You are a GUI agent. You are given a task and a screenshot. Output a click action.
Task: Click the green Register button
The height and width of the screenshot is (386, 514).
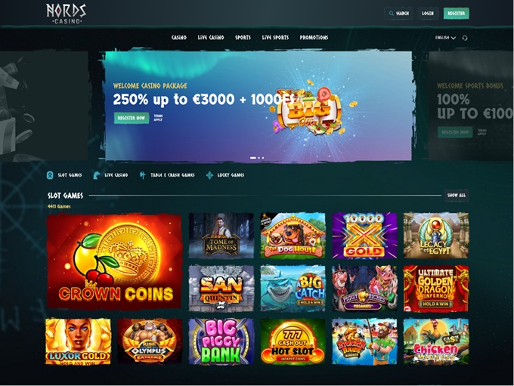tap(457, 14)
